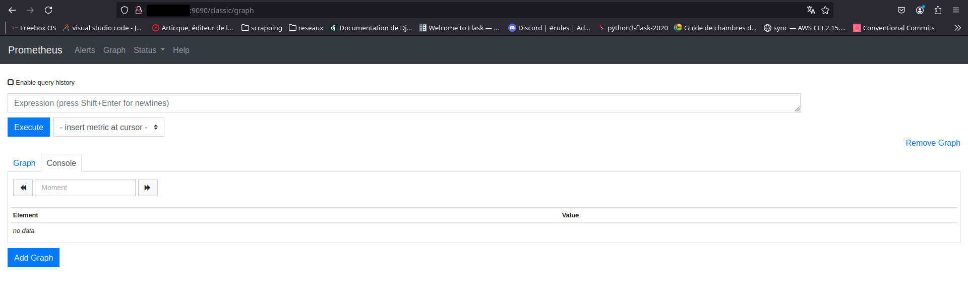968x297 pixels.
Task: Open the Guide de chambres bookmark
Action: (715, 28)
